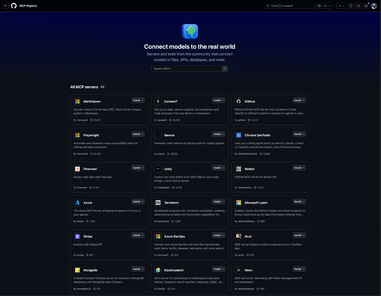This screenshot has width=381, height=296.
Task: Open the Install dropdown for Playwright
Action: click(138, 134)
